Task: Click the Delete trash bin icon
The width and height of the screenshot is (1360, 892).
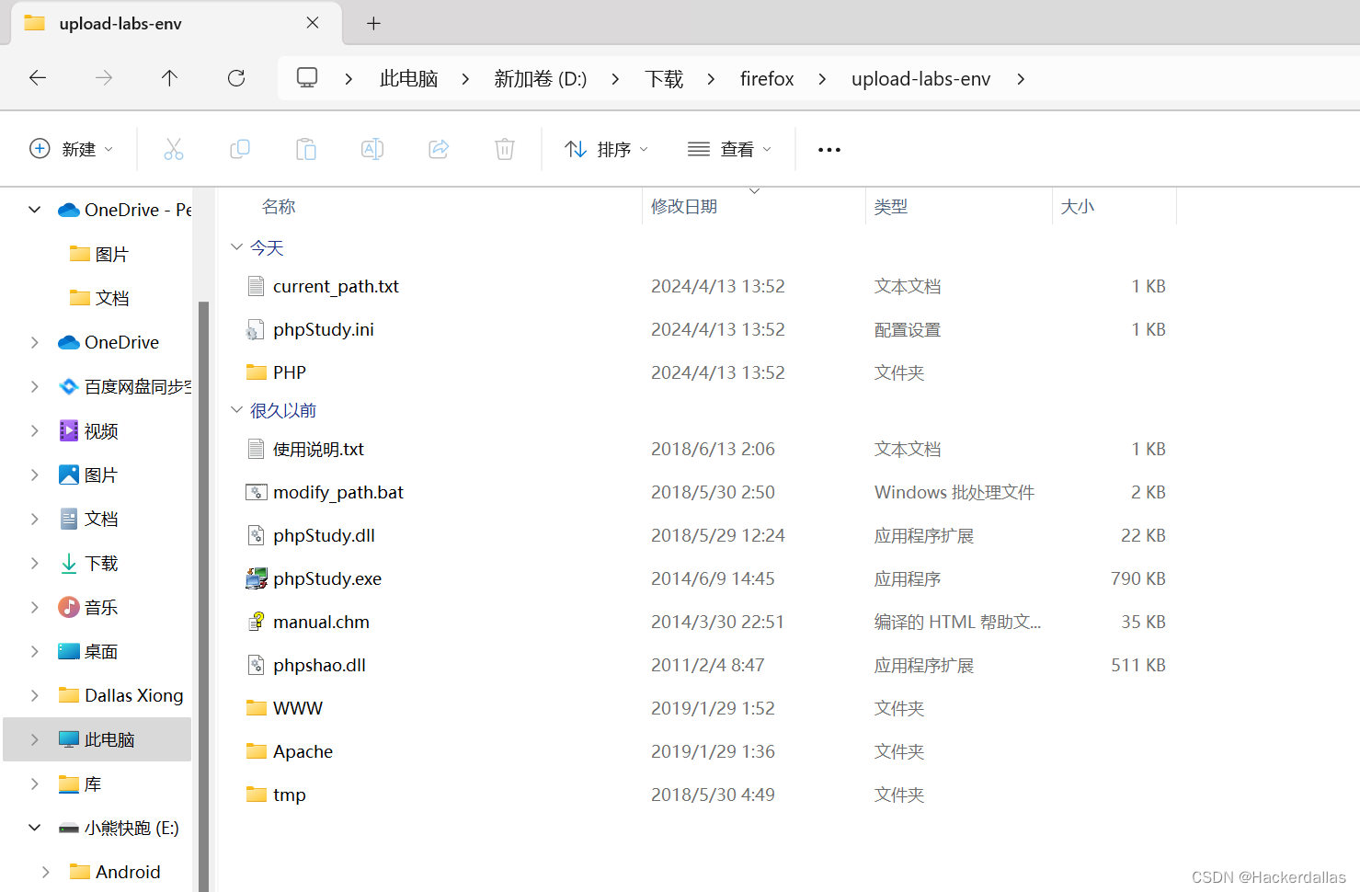Action: (x=505, y=149)
